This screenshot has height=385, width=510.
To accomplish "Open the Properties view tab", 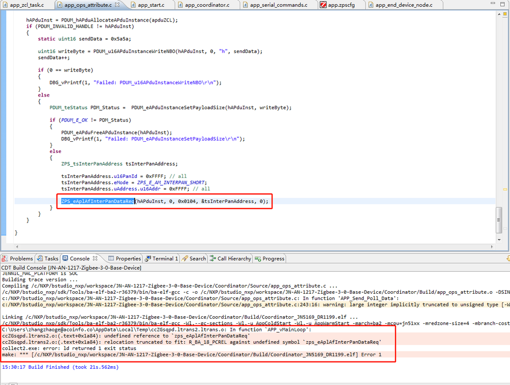I will click(x=125, y=259).
